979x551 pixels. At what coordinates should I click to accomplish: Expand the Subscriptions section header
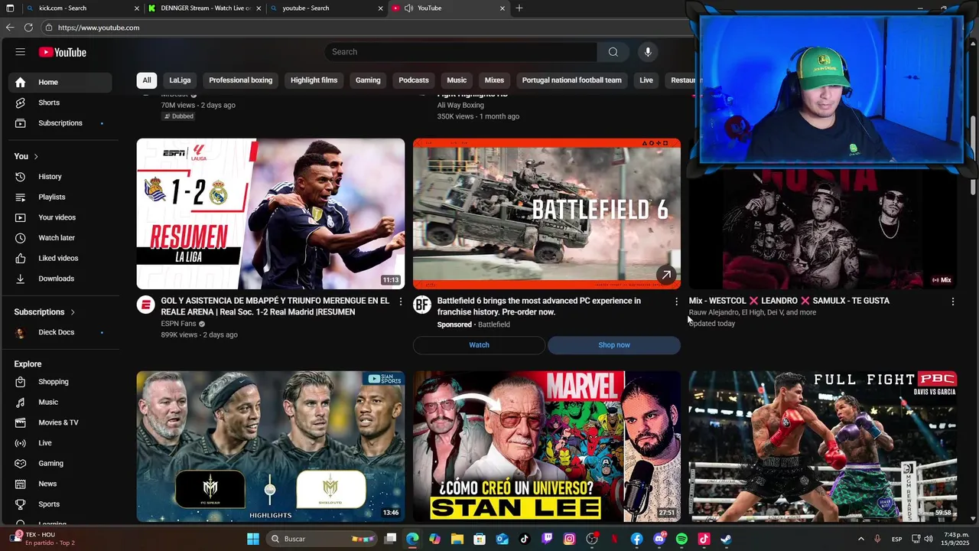pos(44,312)
